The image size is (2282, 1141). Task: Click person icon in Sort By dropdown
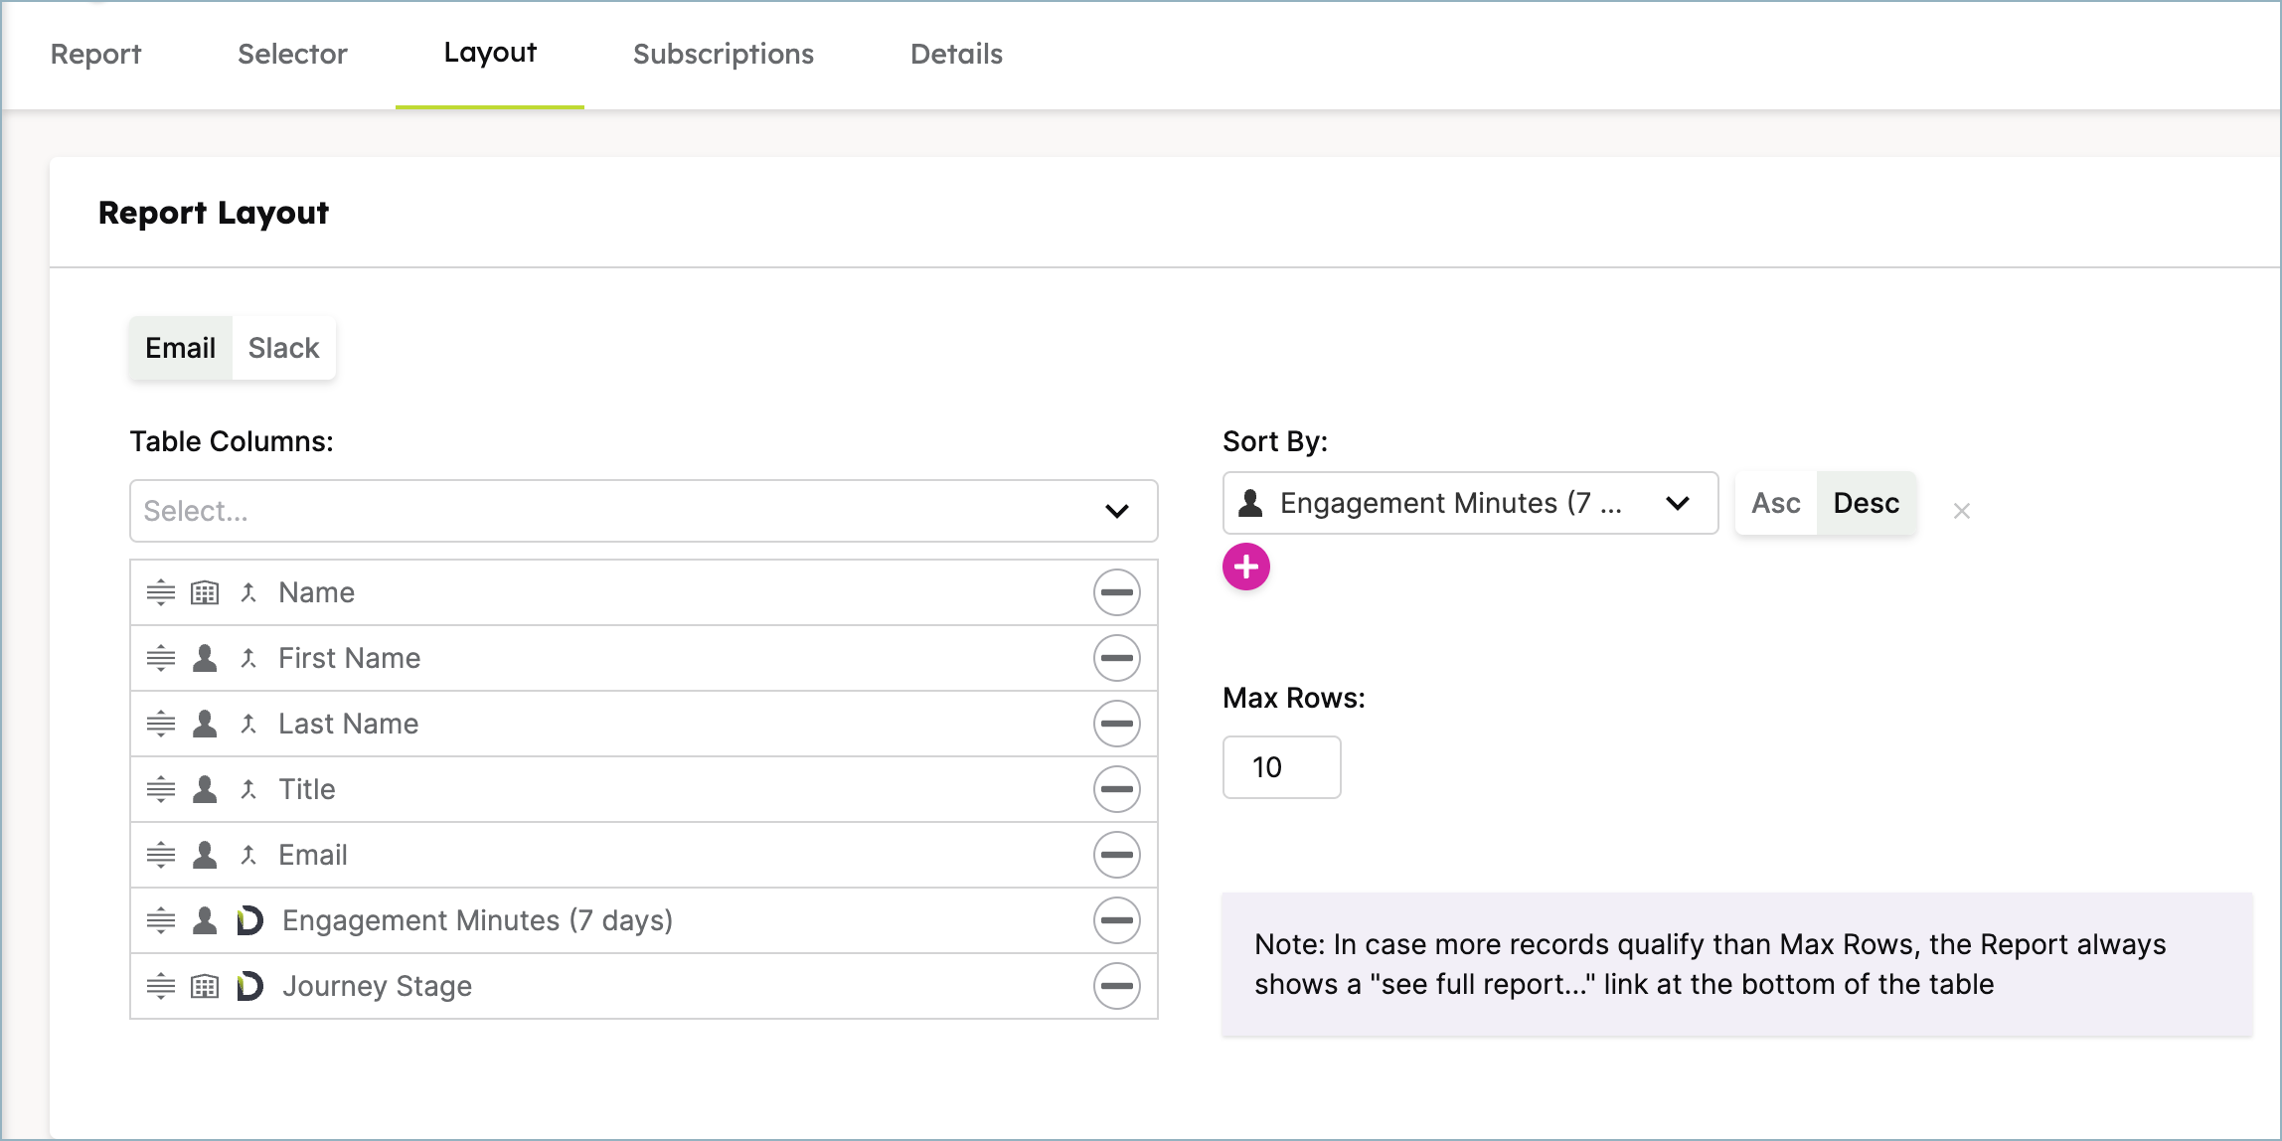(x=1250, y=503)
